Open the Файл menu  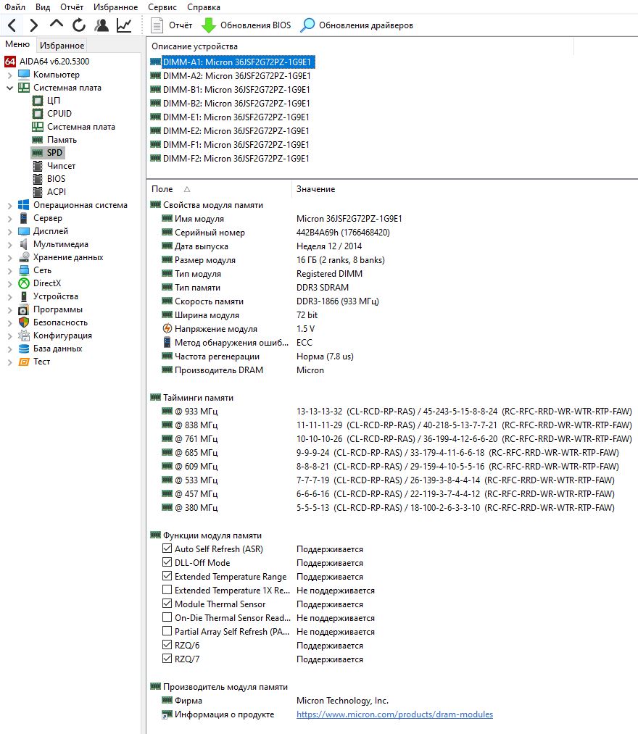point(15,7)
